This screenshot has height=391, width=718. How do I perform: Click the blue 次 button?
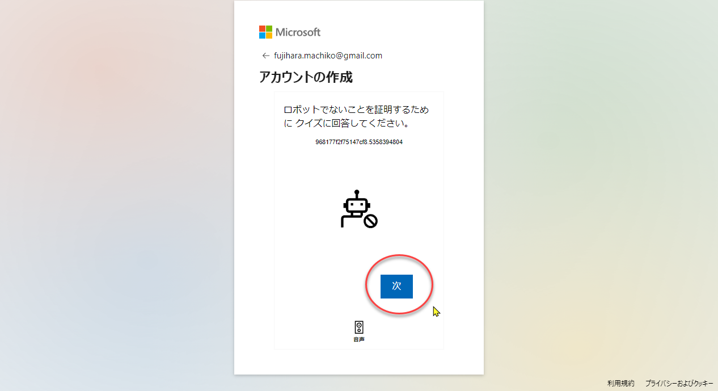(x=396, y=286)
